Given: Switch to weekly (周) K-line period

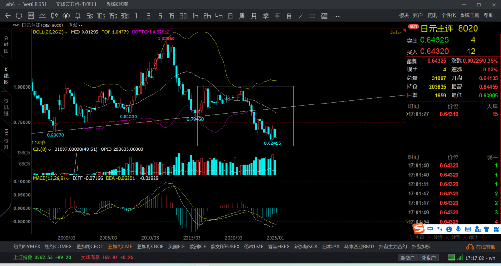Looking at the screenshot, I should point(242,16).
